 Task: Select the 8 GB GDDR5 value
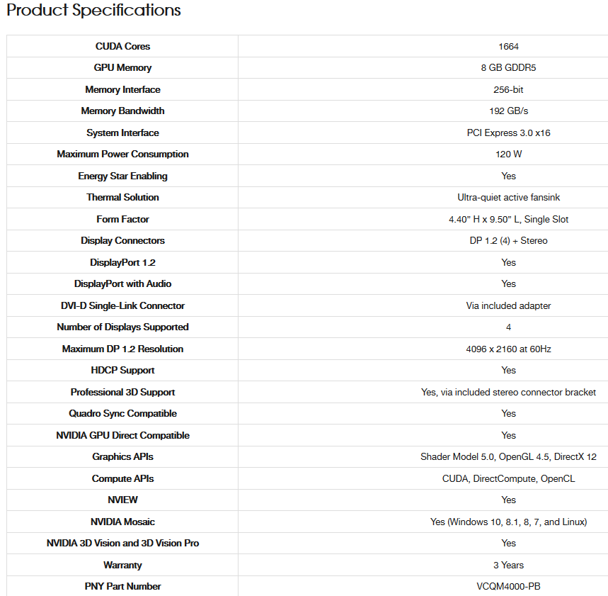pyautogui.click(x=508, y=68)
